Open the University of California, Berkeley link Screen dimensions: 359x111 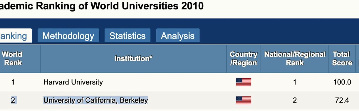point(95,100)
